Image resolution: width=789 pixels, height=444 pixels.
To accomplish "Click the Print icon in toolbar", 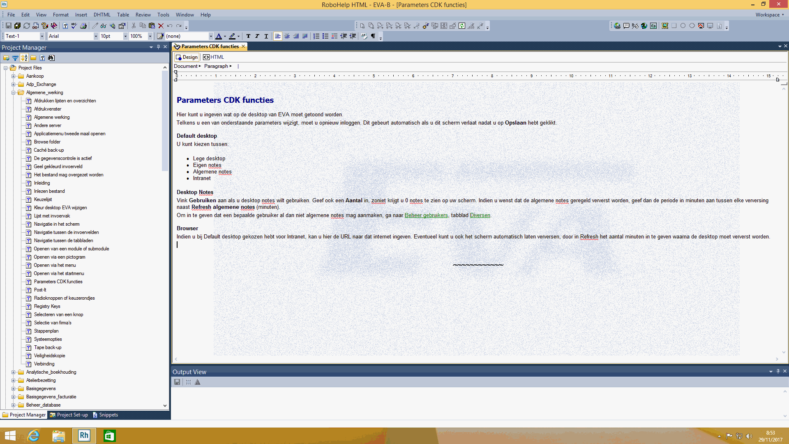I will (83, 25).
